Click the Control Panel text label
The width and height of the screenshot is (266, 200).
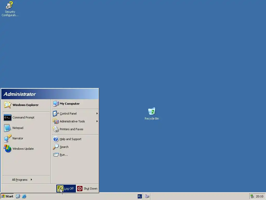[x=68, y=114]
